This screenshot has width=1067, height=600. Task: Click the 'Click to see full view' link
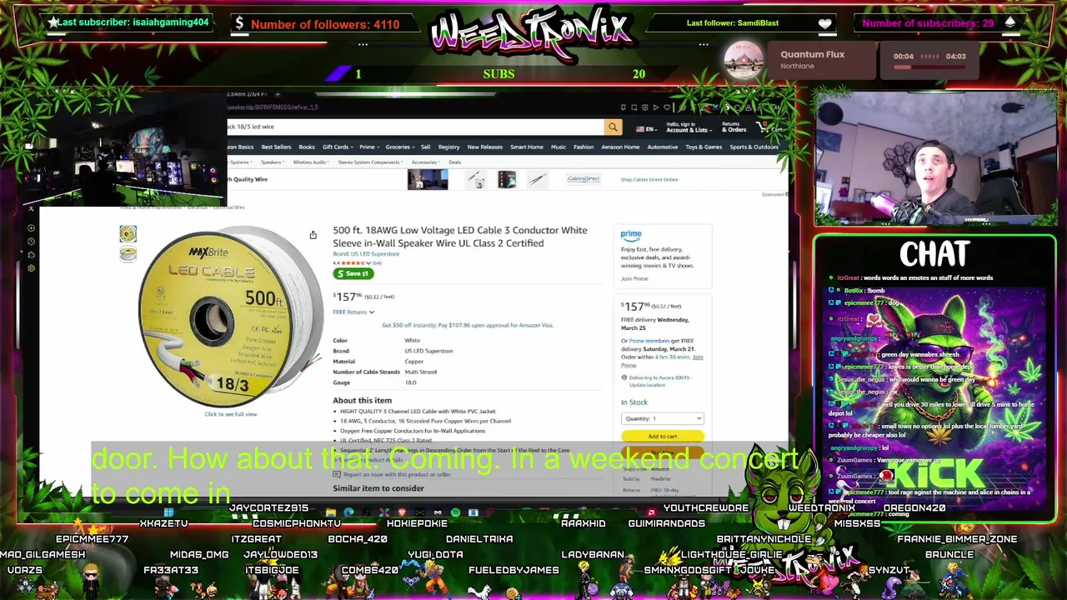click(231, 414)
